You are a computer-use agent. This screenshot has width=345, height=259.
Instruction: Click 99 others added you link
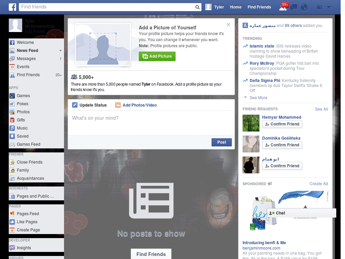pos(293,26)
